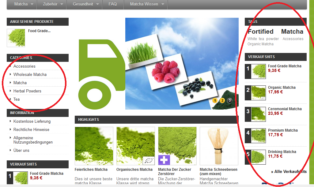
Task: Click the 17,95 € Organic Matcha price
Action: point(275,92)
